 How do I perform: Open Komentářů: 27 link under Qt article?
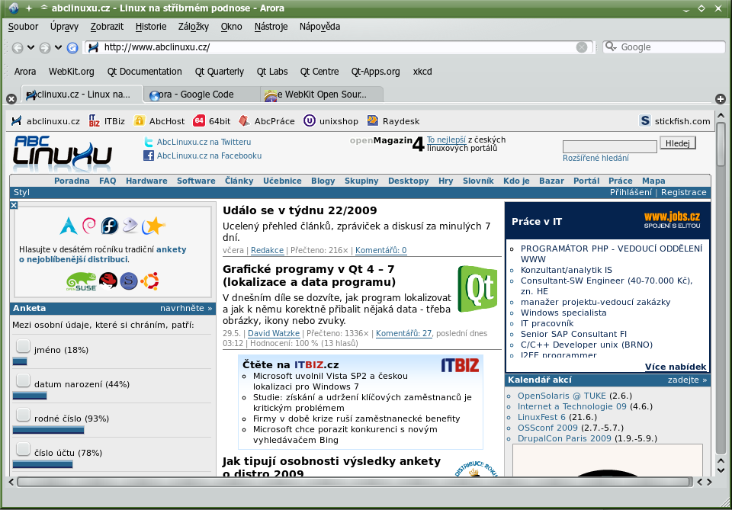[404, 334]
